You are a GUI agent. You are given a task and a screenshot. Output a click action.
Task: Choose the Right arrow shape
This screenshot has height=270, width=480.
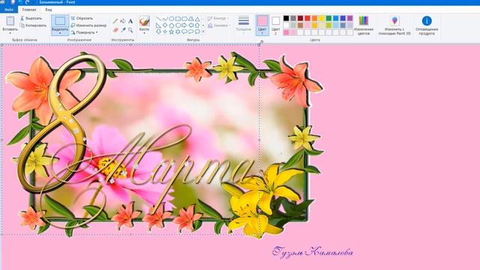click(184, 25)
